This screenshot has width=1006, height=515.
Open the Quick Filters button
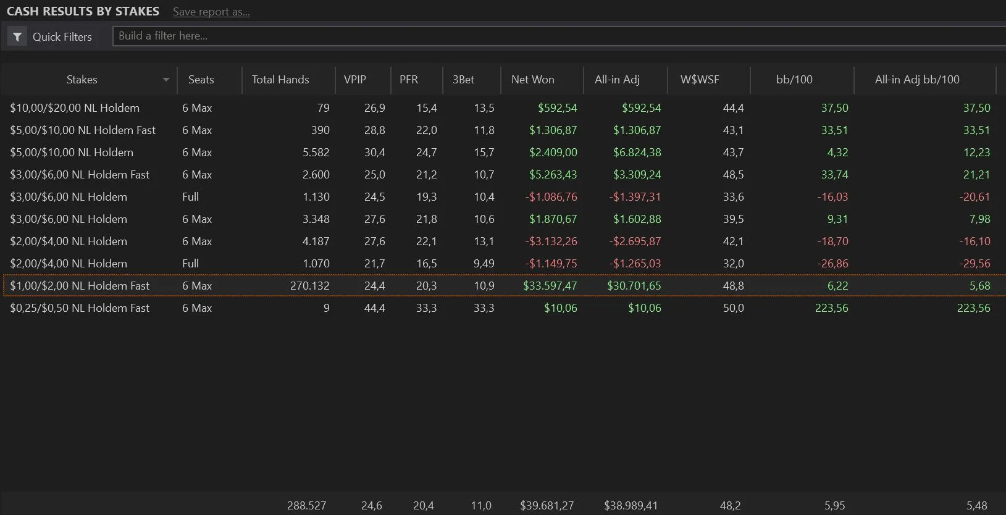point(62,37)
